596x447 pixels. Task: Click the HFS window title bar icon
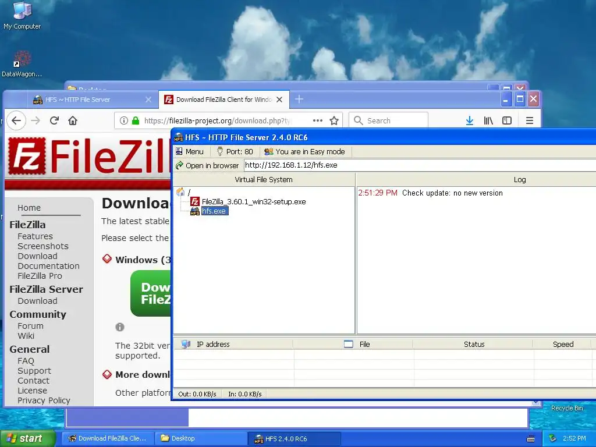click(x=178, y=137)
